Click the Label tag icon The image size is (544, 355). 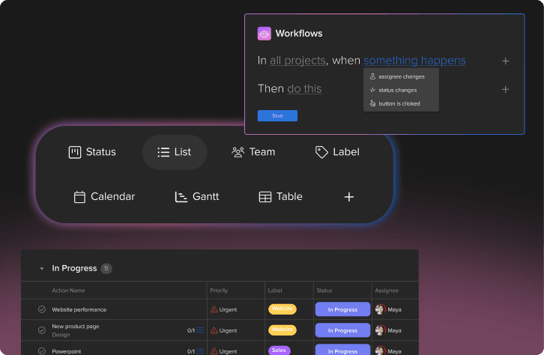321,152
